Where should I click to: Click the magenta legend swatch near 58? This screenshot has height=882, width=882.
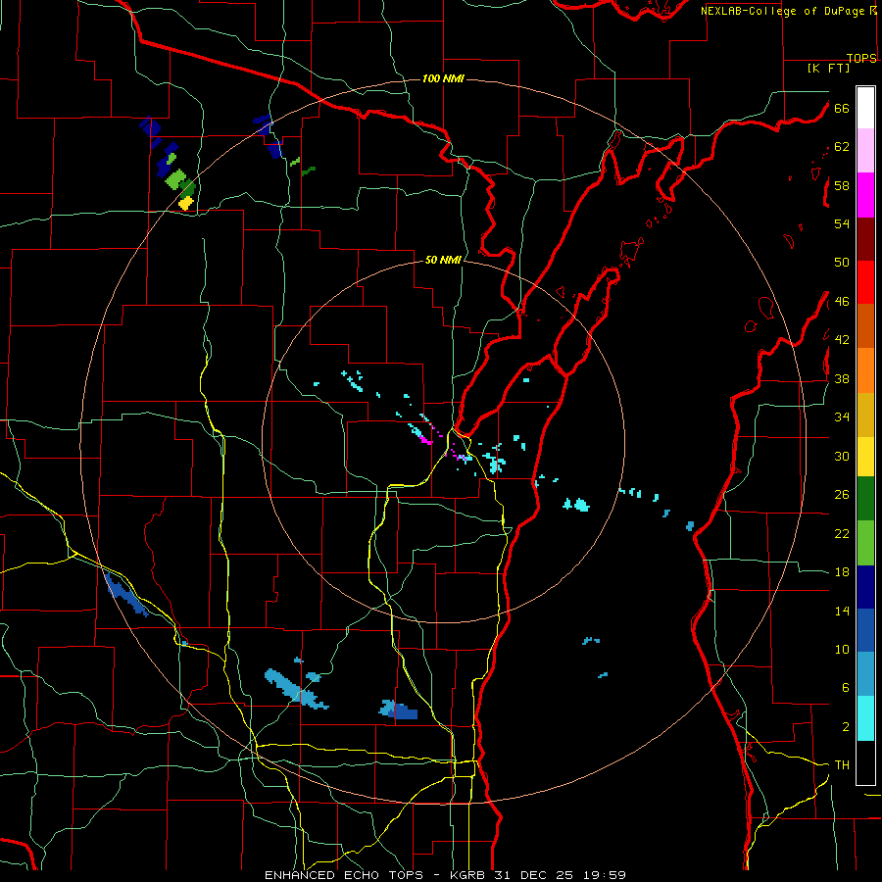[865, 195]
